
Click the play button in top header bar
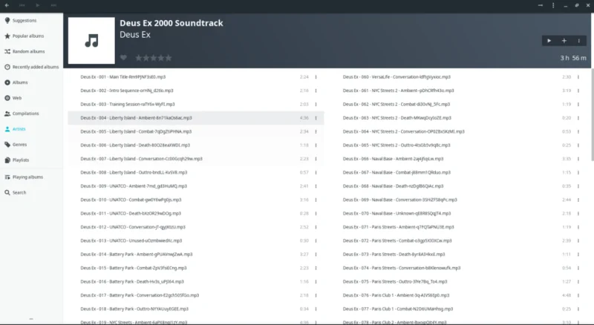pos(38,5)
